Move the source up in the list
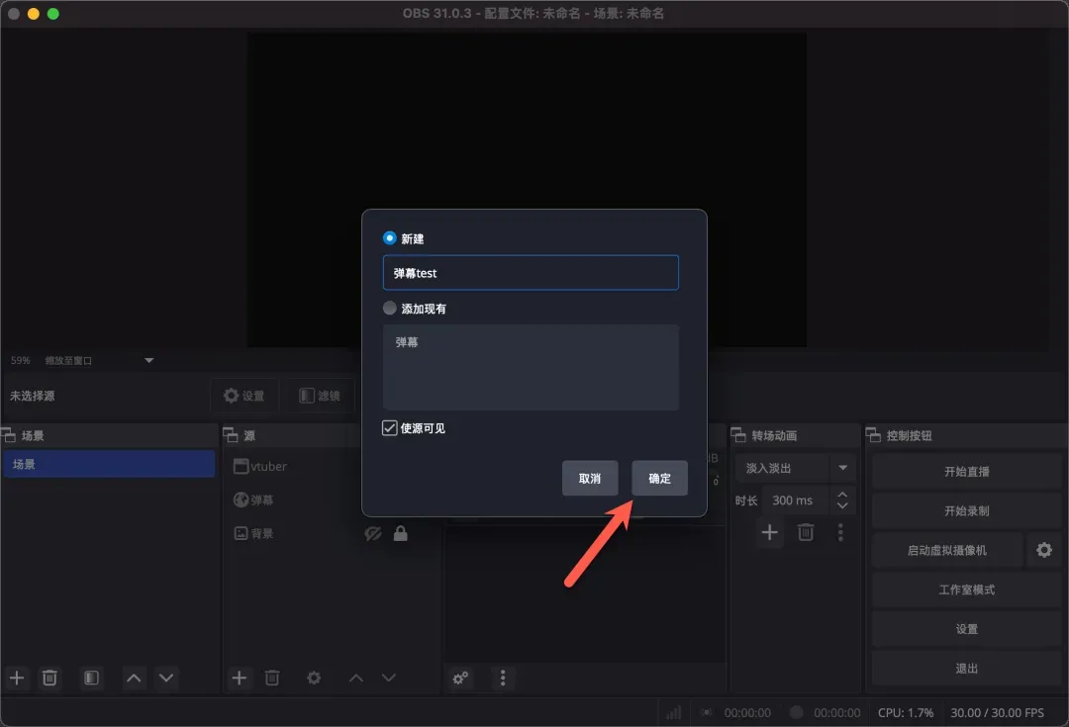 coord(356,678)
